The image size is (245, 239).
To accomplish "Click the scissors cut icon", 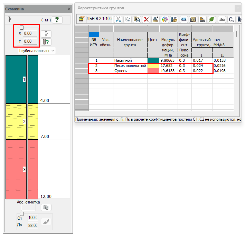I will pos(118,19).
